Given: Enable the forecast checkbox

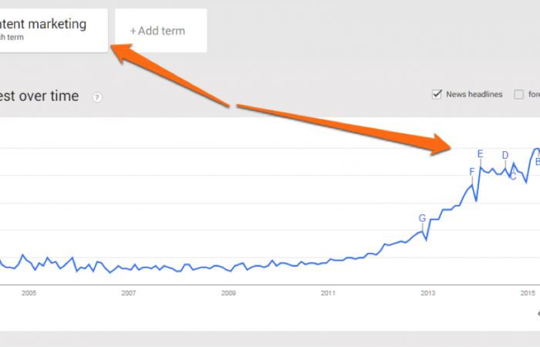Looking at the screenshot, I should click(518, 94).
